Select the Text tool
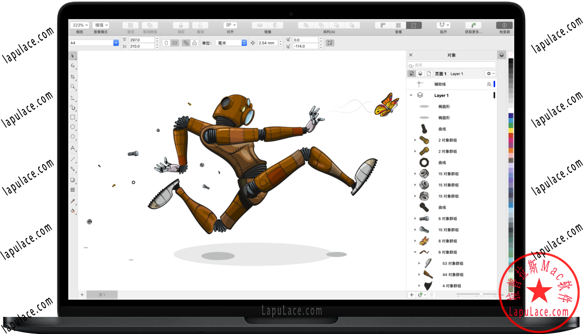 (x=73, y=148)
